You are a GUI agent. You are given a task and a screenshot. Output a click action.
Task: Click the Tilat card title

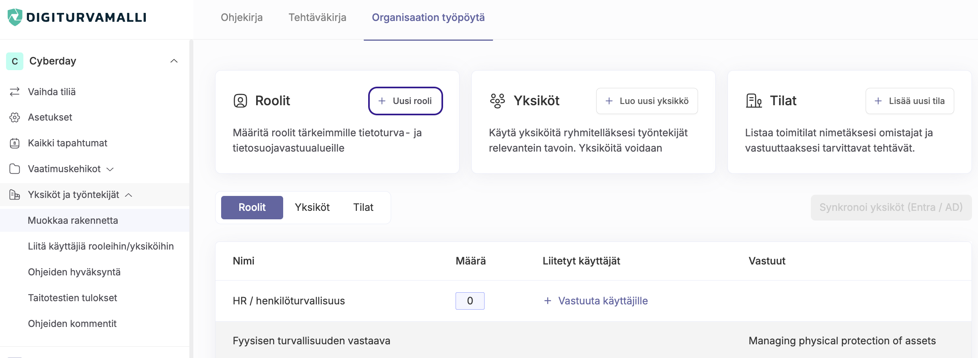[783, 101]
